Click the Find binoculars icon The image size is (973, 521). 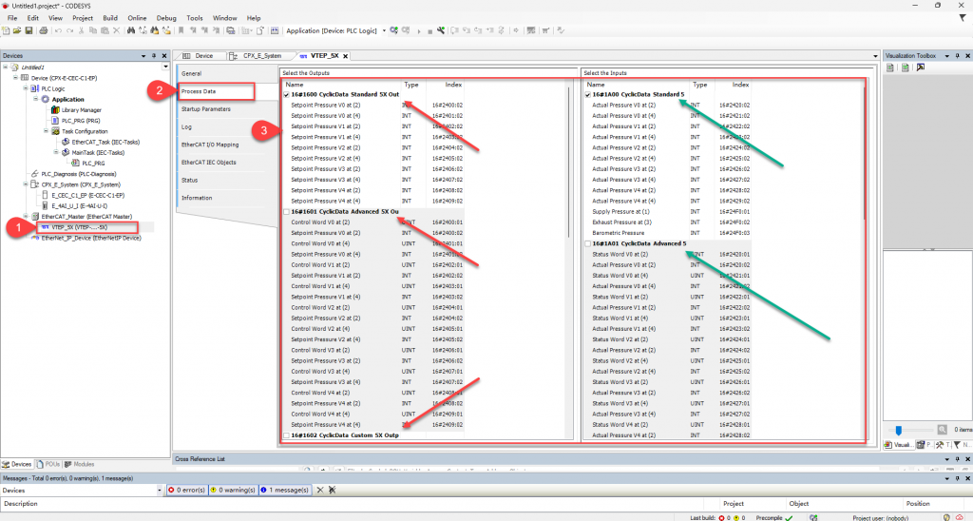131,30
